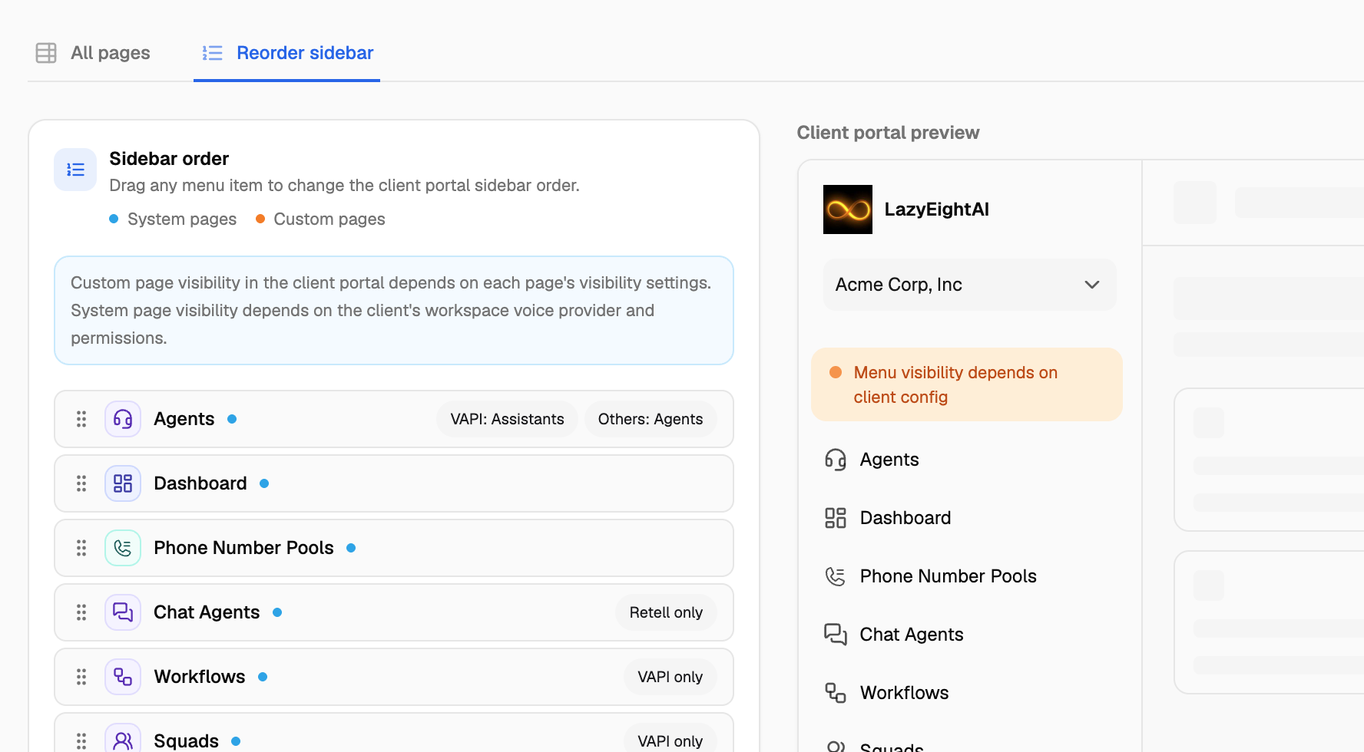Viewport: 1364px width, 752px height.
Task: Click the Retell only badge on Chat Agents
Action: point(666,612)
